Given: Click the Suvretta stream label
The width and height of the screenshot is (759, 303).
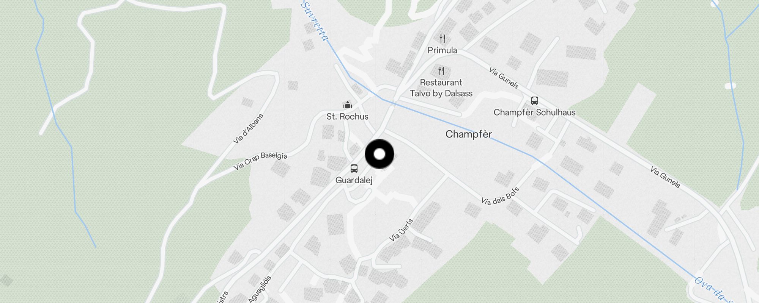Looking at the screenshot, I should (x=314, y=21).
